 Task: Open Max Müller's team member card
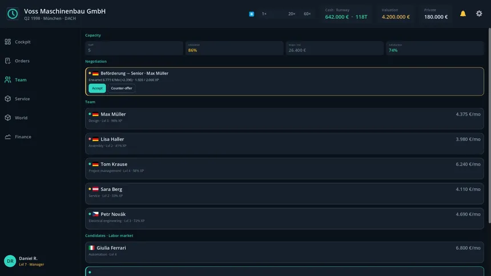tap(284, 119)
